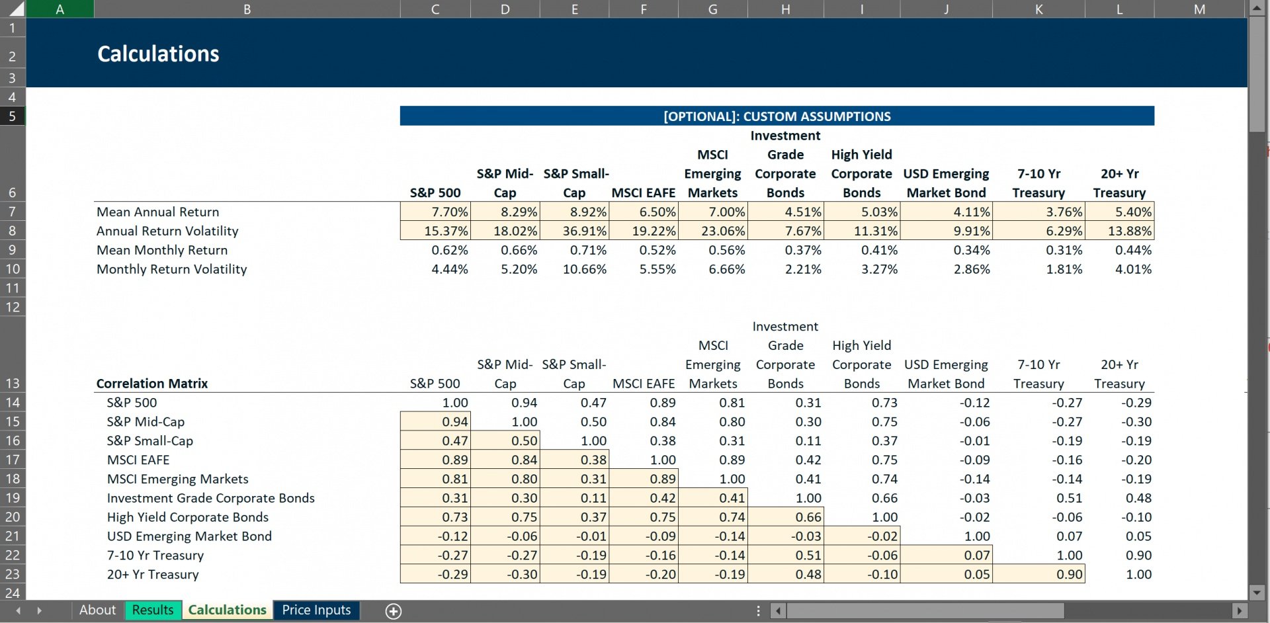
Task: Select the Mean Monthly Return label
Action: point(162,250)
